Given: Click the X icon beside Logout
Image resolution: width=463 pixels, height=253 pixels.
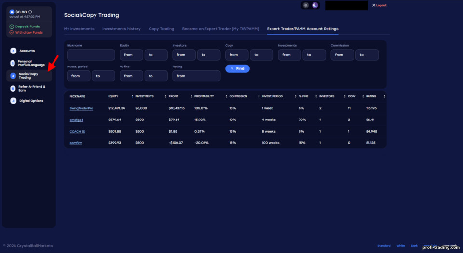Looking at the screenshot, I should click(373, 5).
